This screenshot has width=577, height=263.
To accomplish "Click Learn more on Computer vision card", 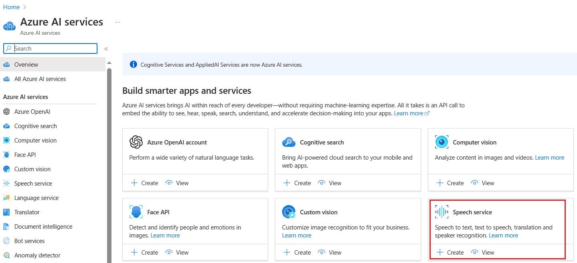I will click(549, 158).
